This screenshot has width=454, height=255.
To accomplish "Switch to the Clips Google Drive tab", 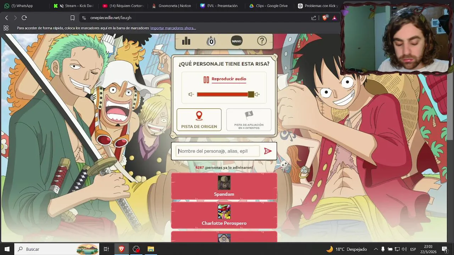I will tap(270, 6).
